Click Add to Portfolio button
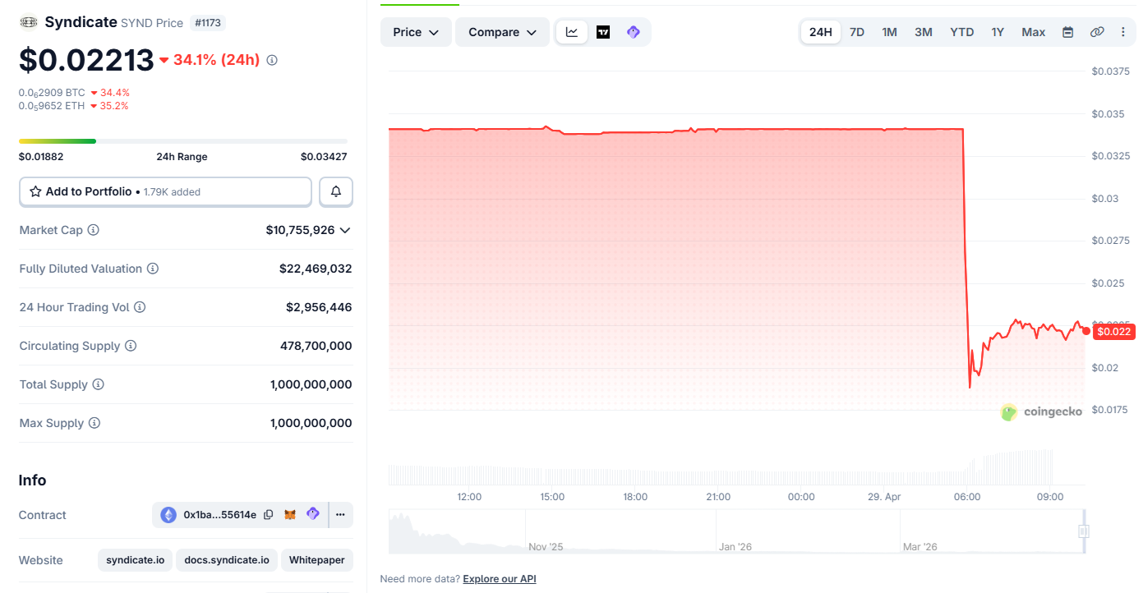The height and width of the screenshot is (593, 1143). pyautogui.click(x=165, y=191)
